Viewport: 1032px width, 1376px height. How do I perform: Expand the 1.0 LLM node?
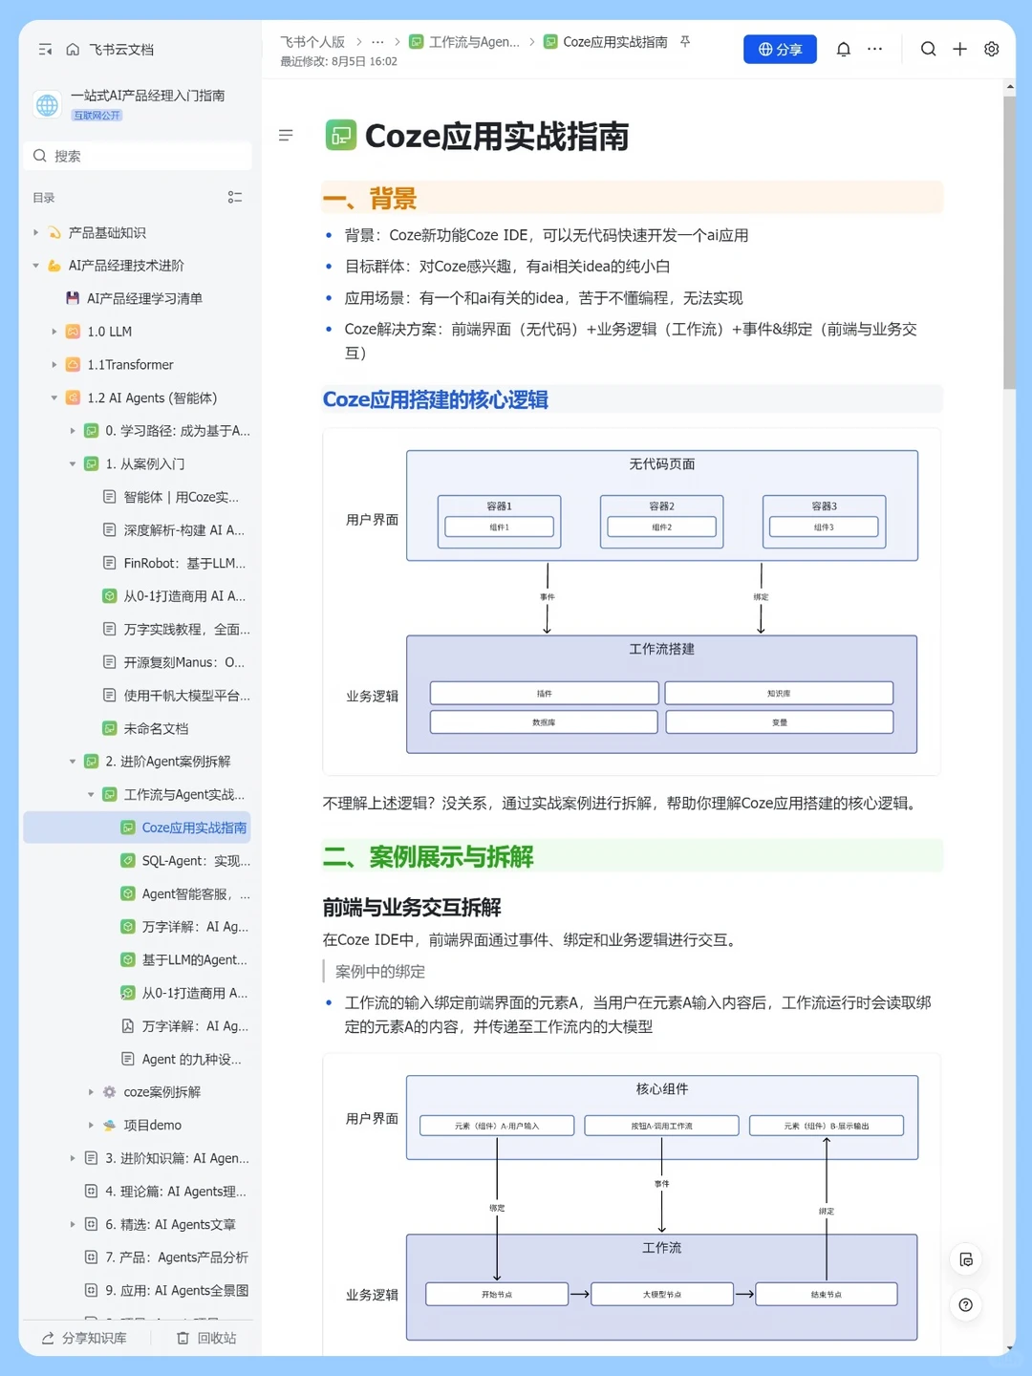(x=54, y=332)
